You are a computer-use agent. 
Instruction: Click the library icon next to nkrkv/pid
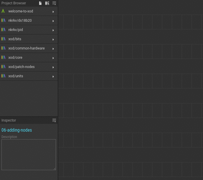point(3,30)
